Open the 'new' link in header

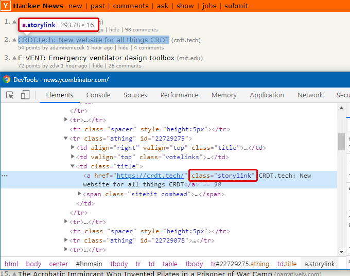[75, 6]
